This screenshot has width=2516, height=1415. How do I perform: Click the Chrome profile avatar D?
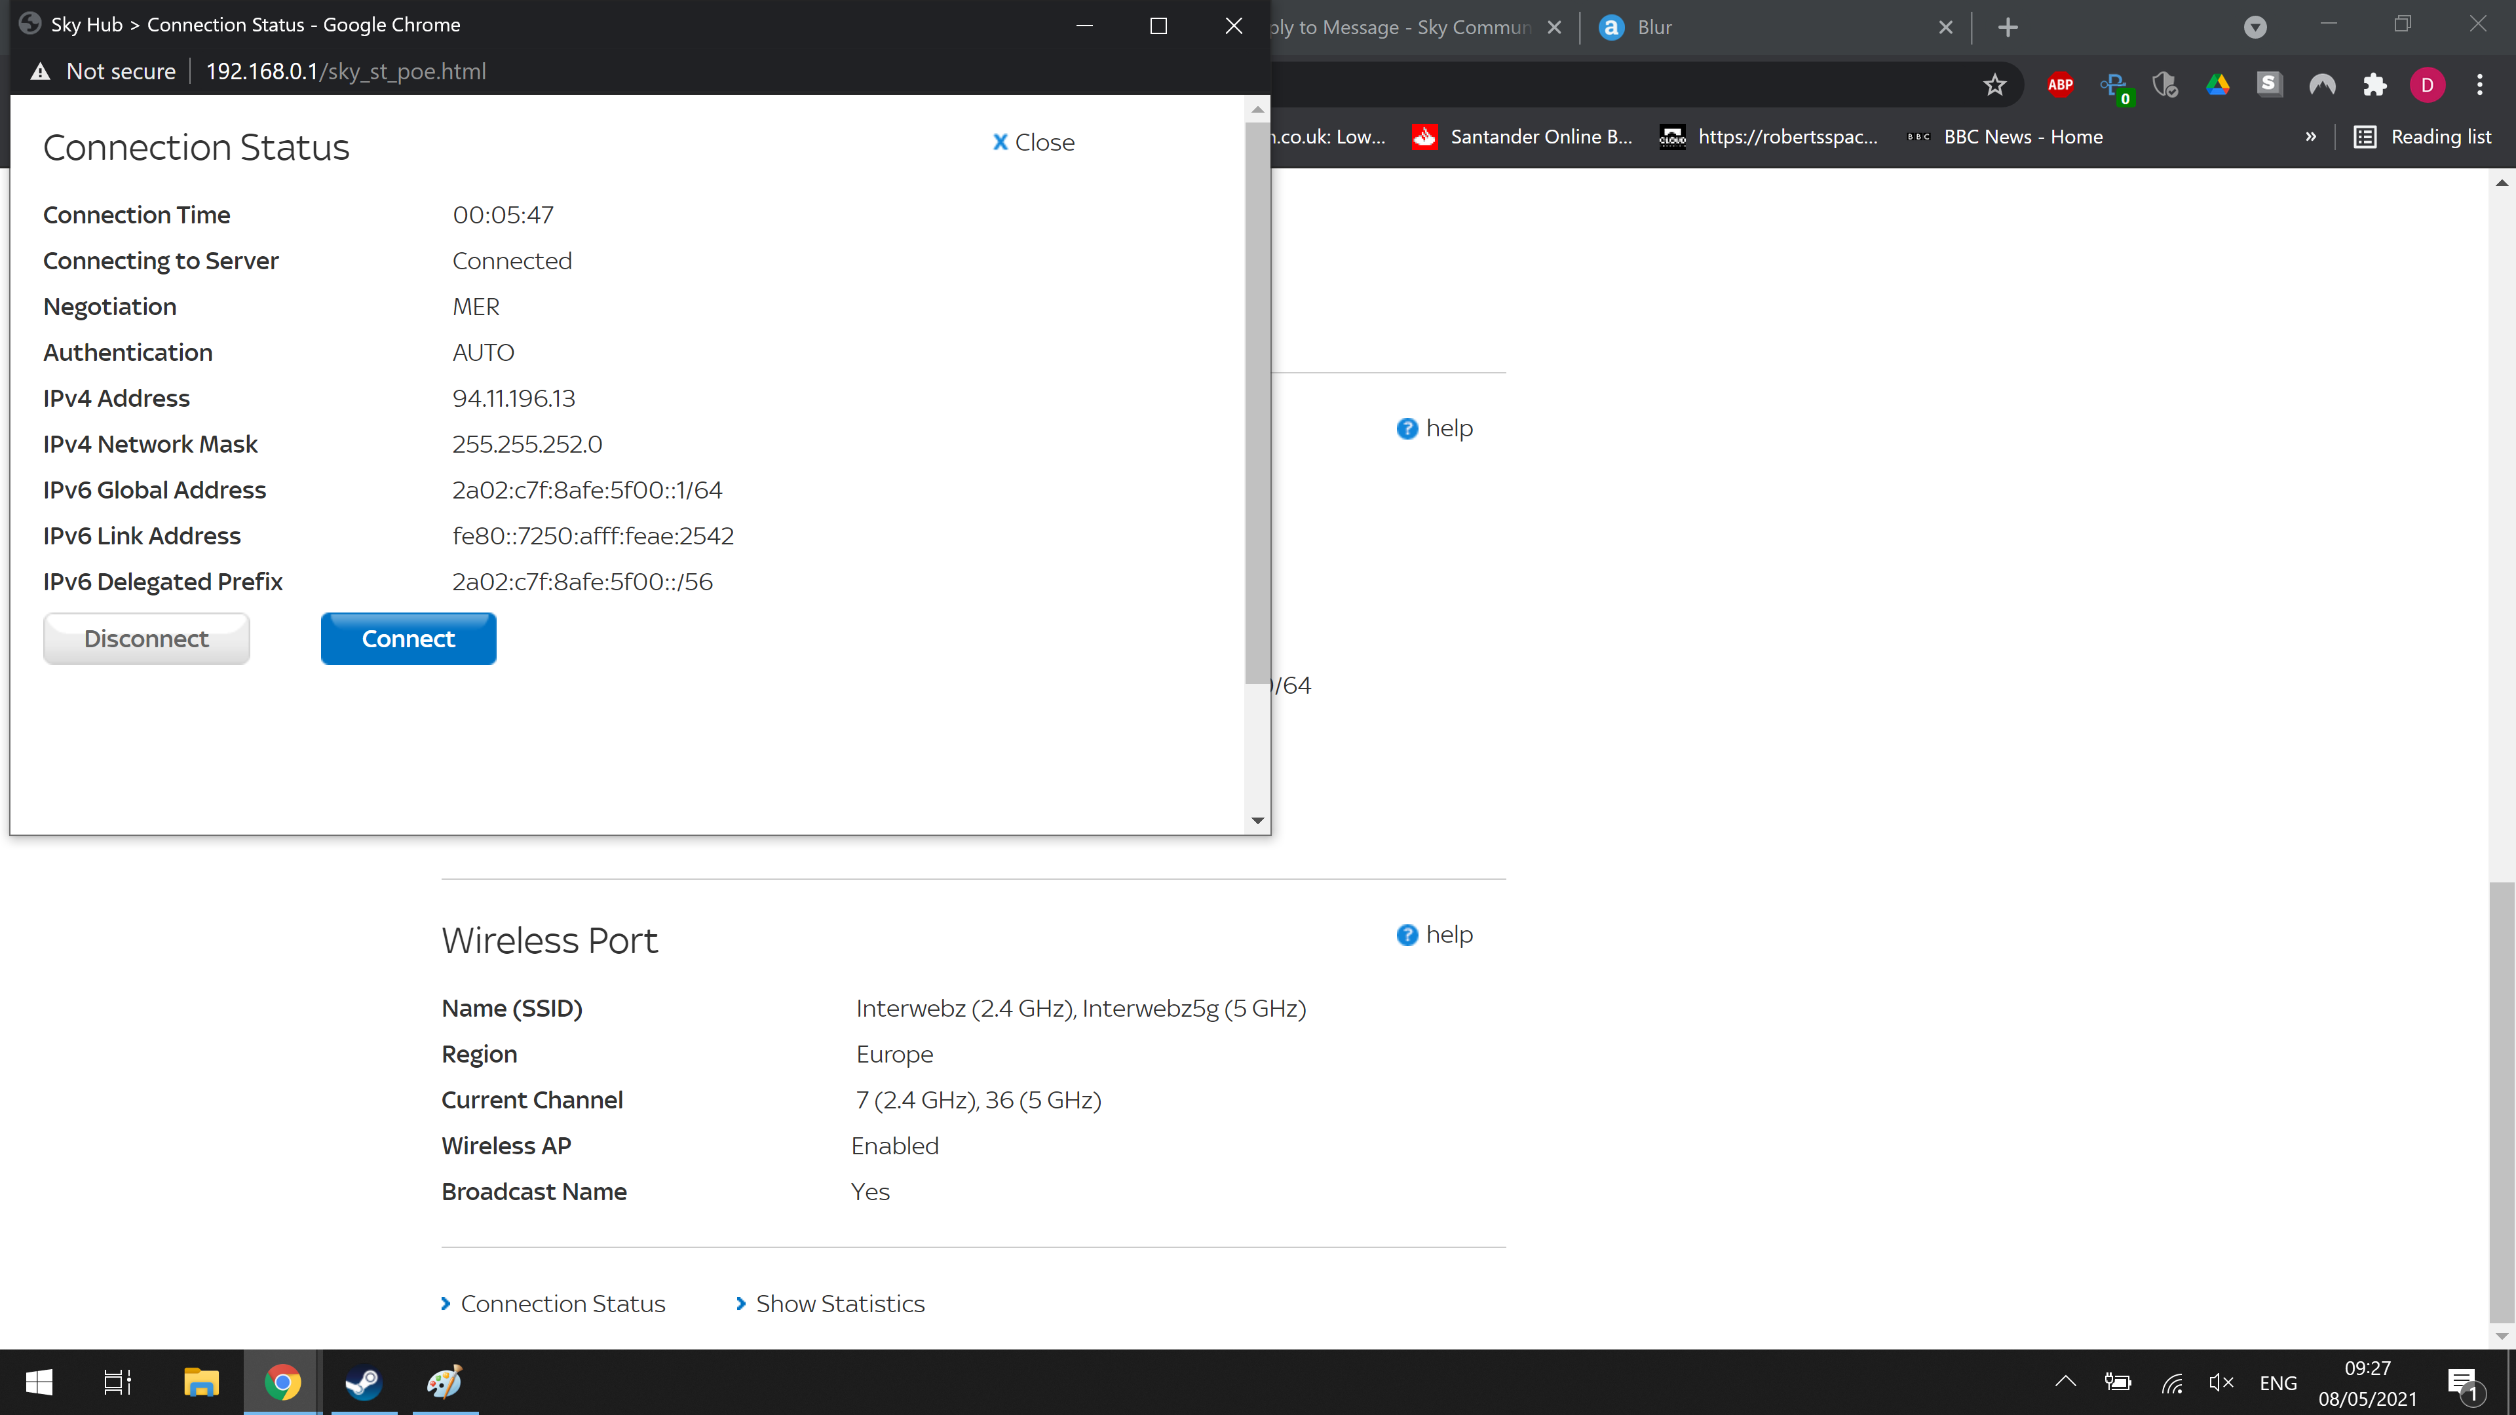click(2427, 85)
